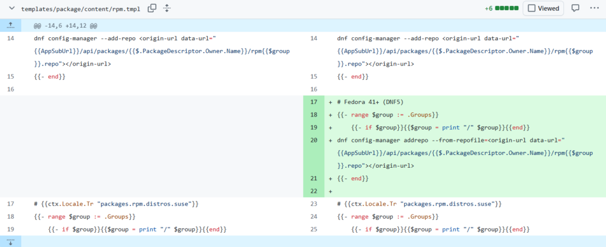This screenshot has height=247, width=606.
Task: Select line number 14 in the left pane
Action: [11, 38]
